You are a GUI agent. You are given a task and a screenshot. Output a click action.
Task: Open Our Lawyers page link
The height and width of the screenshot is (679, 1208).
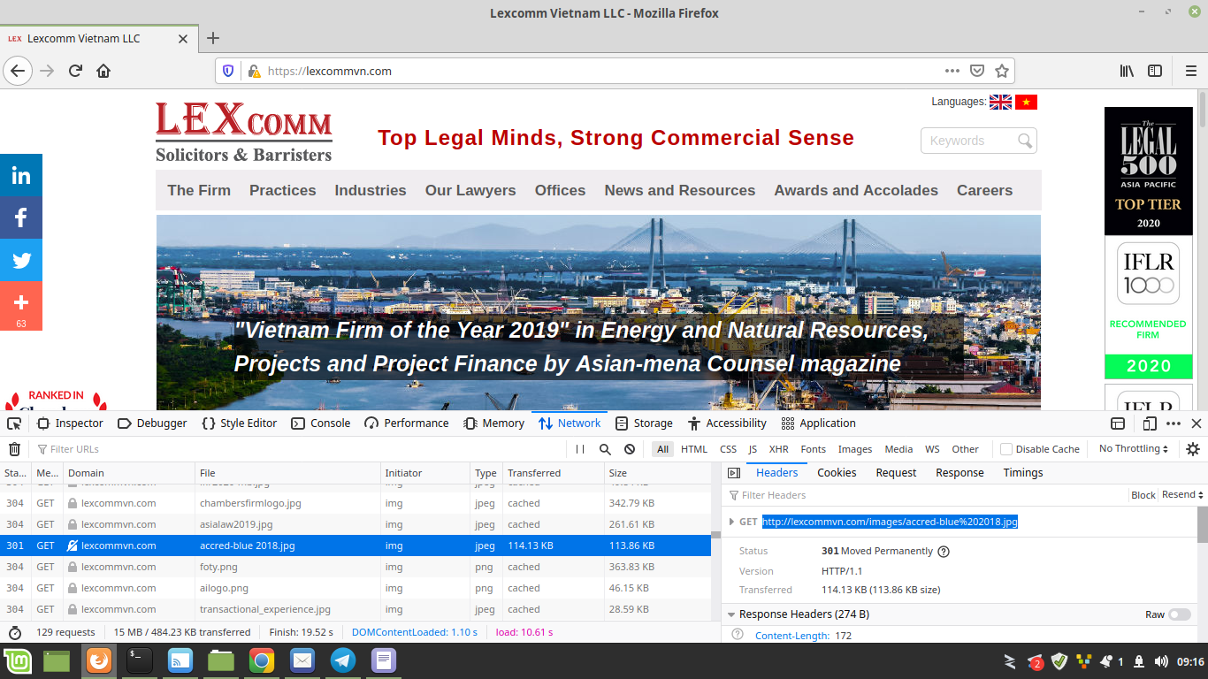pyautogui.click(x=470, y=190)
